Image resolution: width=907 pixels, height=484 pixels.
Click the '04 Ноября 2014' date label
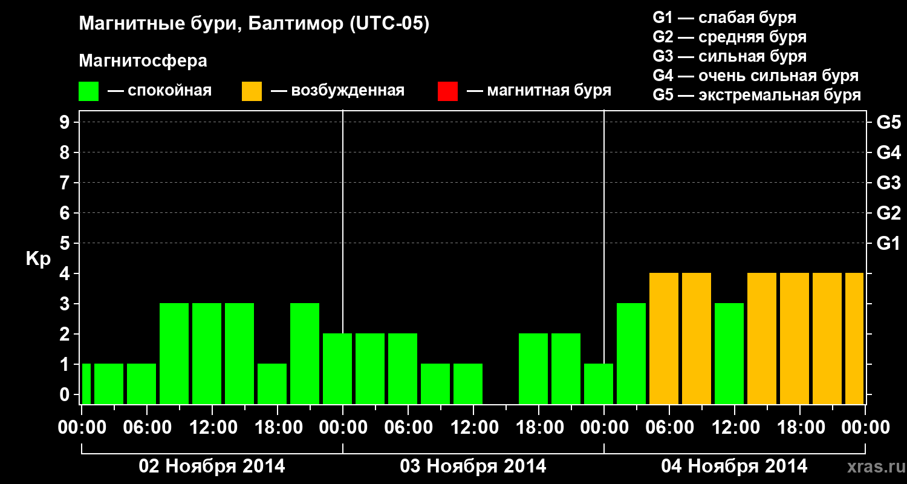click(x=734, y=466)
